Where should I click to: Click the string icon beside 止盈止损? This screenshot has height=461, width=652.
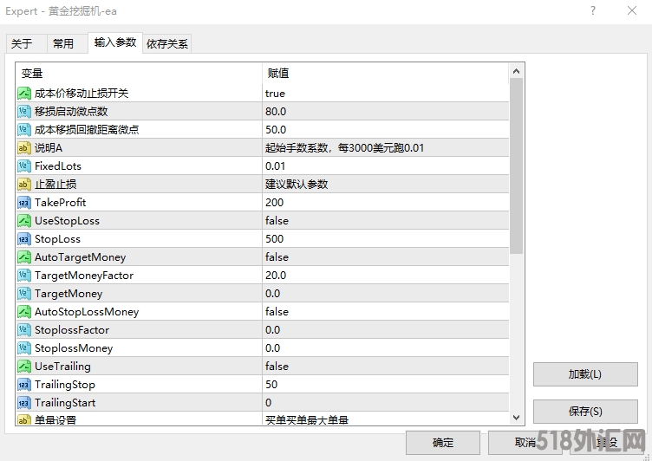[24, 185]
